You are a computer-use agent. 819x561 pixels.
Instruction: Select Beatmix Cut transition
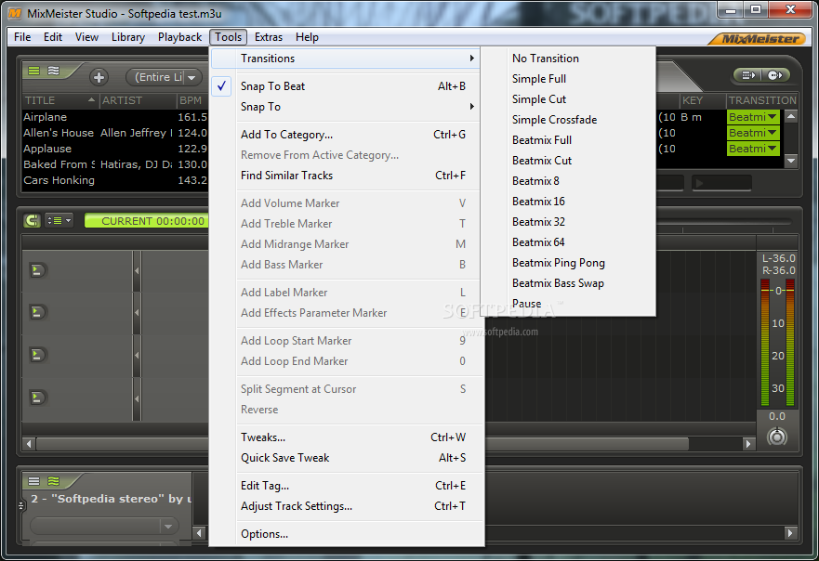pos(568,161)
